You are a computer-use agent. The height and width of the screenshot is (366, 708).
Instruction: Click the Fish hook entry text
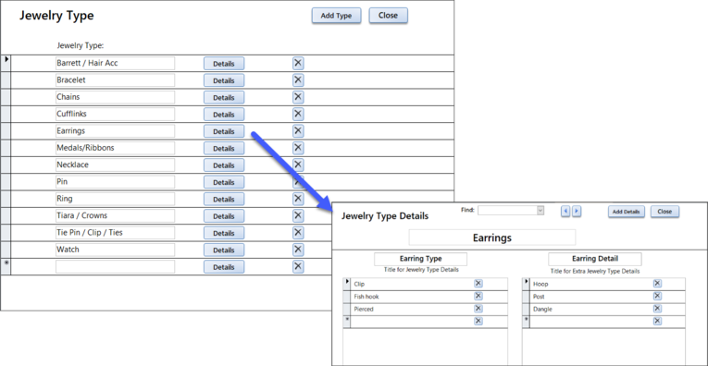tap(366, 297)
